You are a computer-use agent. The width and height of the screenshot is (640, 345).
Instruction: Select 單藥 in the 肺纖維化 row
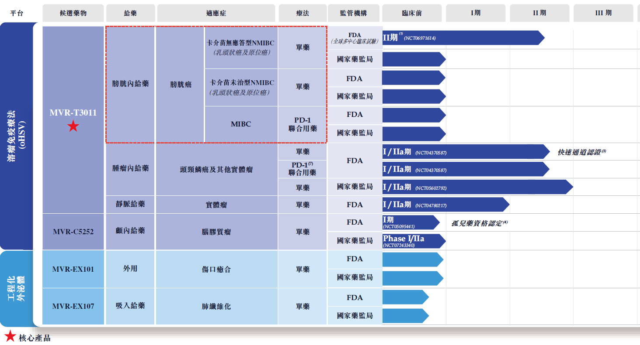303,306
